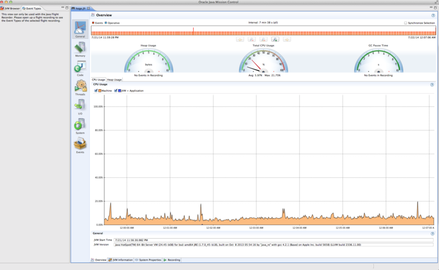This screenshot has width=439, height=270.
Task: Click the JVM Version field
Action: [273, 245]
